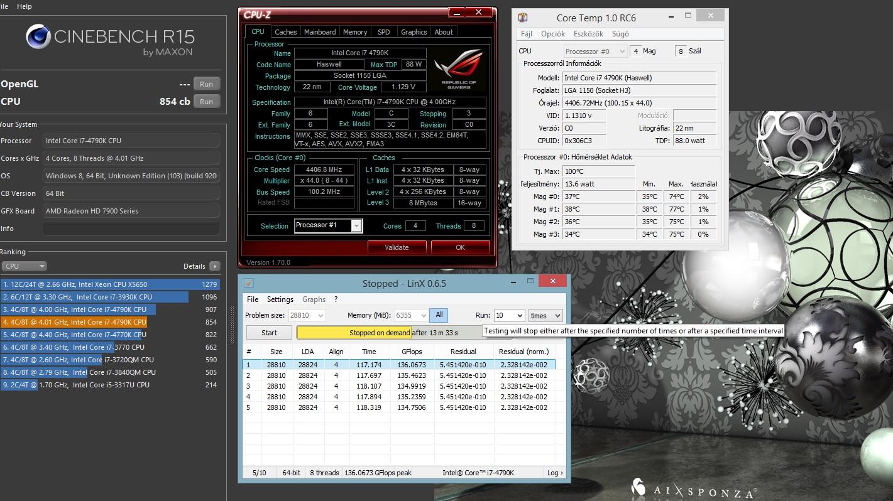Click the LinX title bar icon
893x501 pixels.
point(248,283)
